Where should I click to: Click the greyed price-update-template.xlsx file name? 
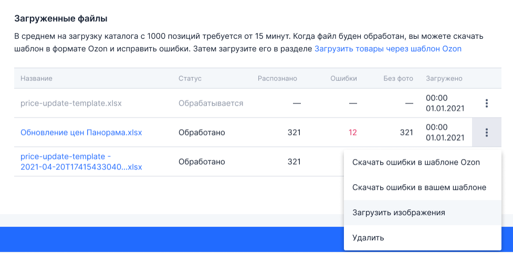(x=71, y=103)
